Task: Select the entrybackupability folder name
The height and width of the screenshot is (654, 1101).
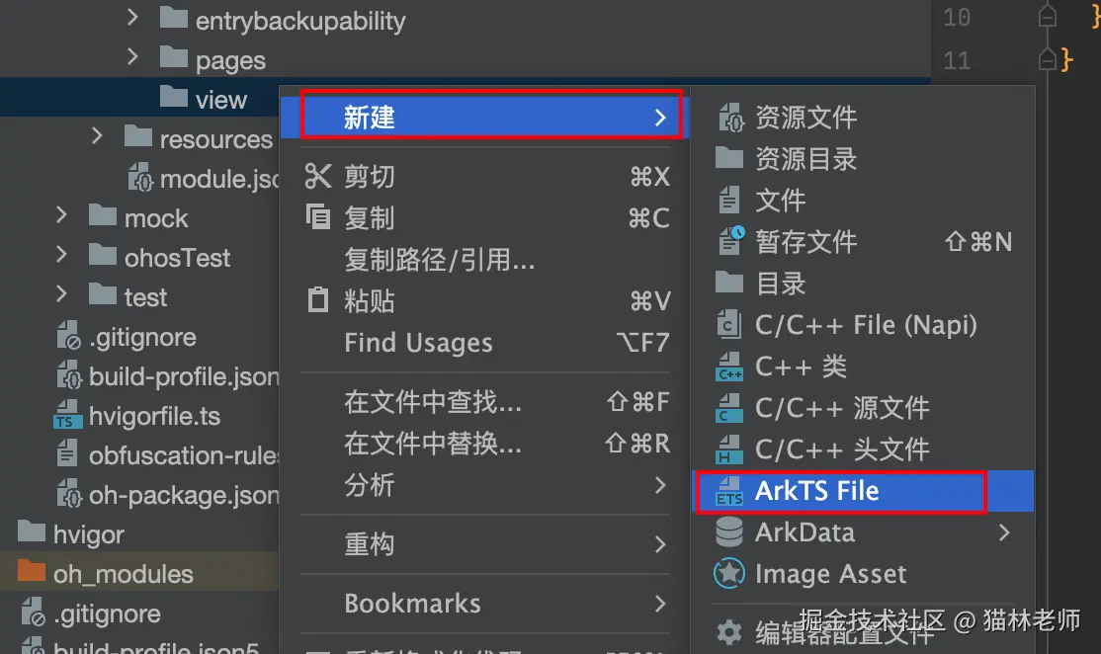Action: [x=300, y=21]
